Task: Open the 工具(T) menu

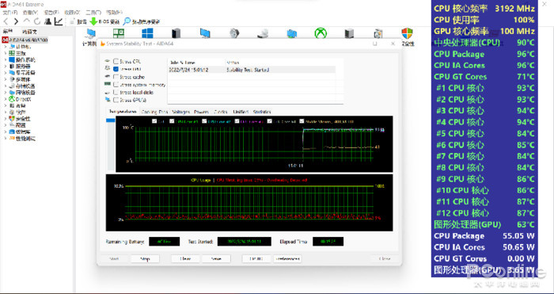Action: coord(93,13)
